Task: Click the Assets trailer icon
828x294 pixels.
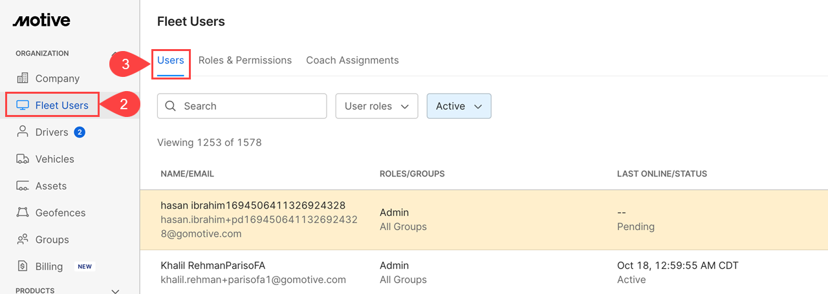Action: click(x=23, y=186)
